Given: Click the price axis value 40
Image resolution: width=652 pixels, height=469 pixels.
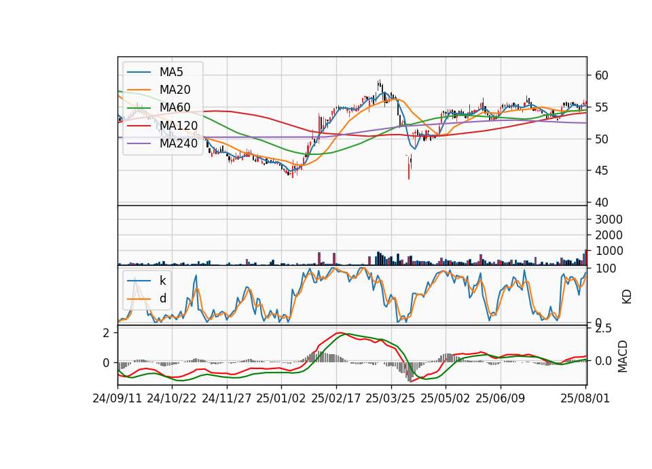Looking at the screenshot, I should 601,203.
